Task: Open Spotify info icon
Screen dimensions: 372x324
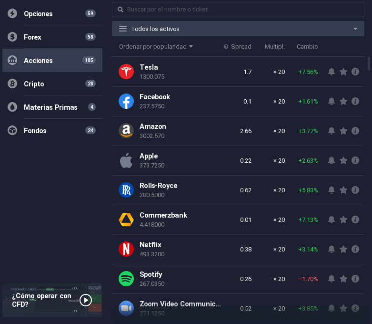Action: point(355,279)
